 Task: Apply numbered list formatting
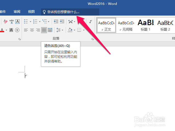(x=35, y=22)
